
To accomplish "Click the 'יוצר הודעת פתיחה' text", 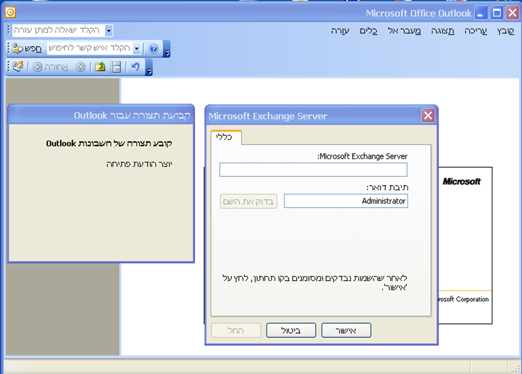I will (x=139, y=164).
